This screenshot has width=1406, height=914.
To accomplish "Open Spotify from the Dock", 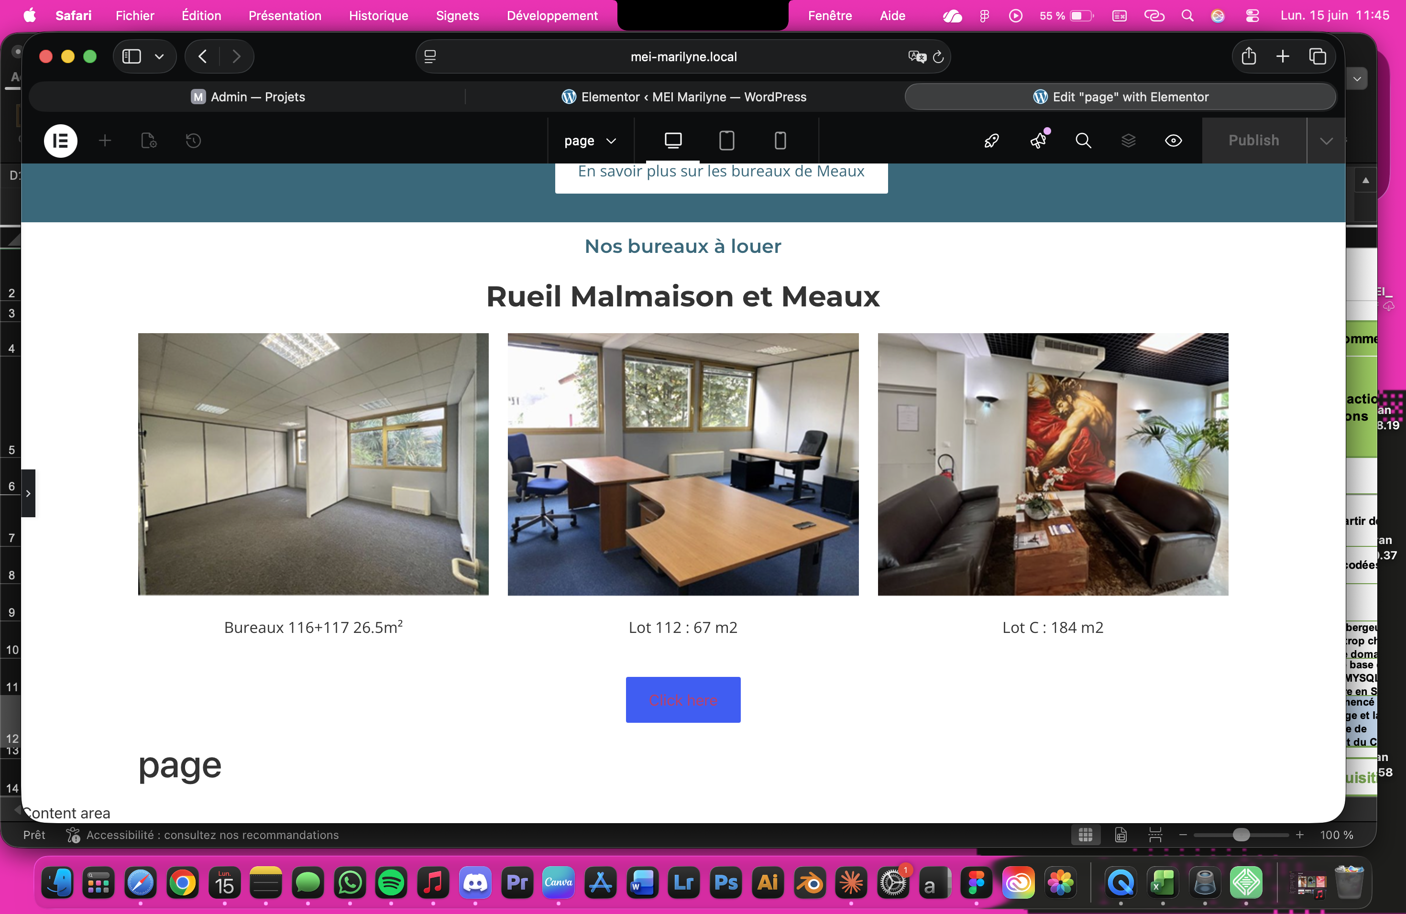I will click(x=391, y=883).
